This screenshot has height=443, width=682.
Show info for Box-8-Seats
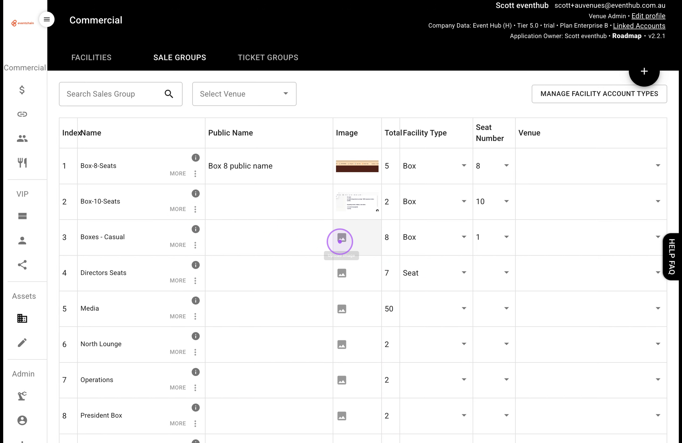[x=196, y=158]
